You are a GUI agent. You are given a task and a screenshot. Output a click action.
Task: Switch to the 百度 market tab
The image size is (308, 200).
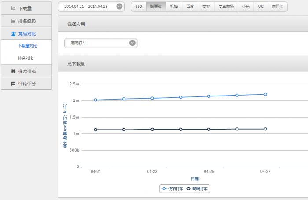(190, 7)
